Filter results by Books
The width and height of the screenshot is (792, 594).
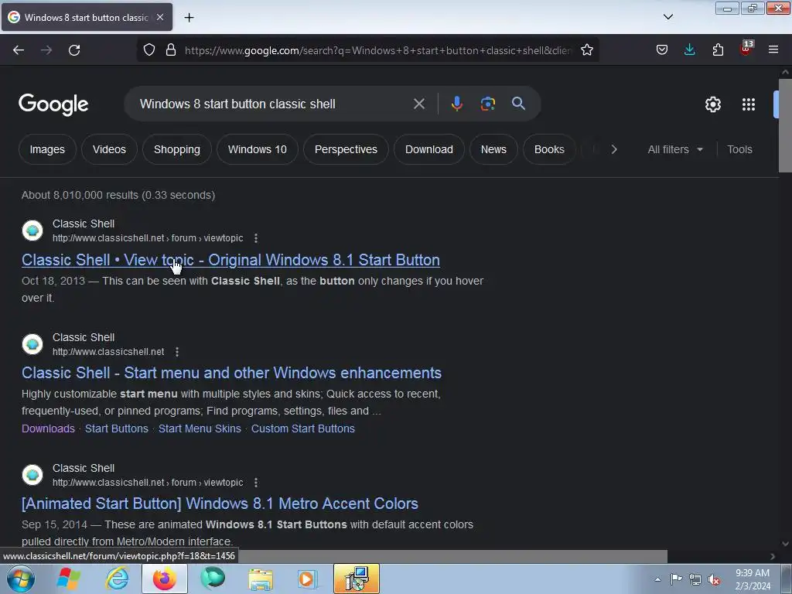click(x=549, y=149)
